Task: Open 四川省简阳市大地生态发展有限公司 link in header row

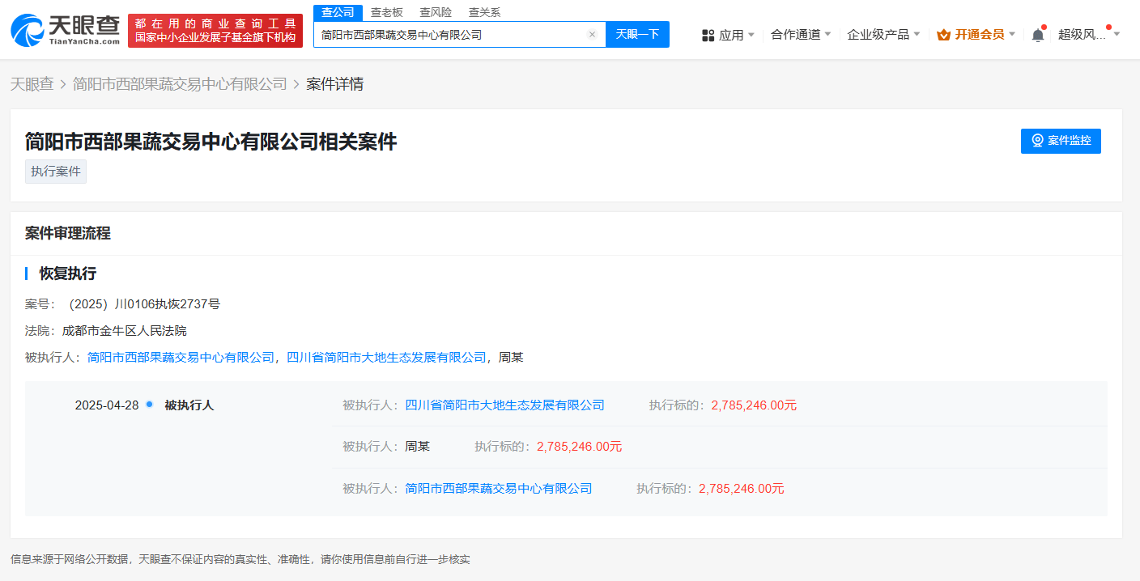Action: pos(387,357)
